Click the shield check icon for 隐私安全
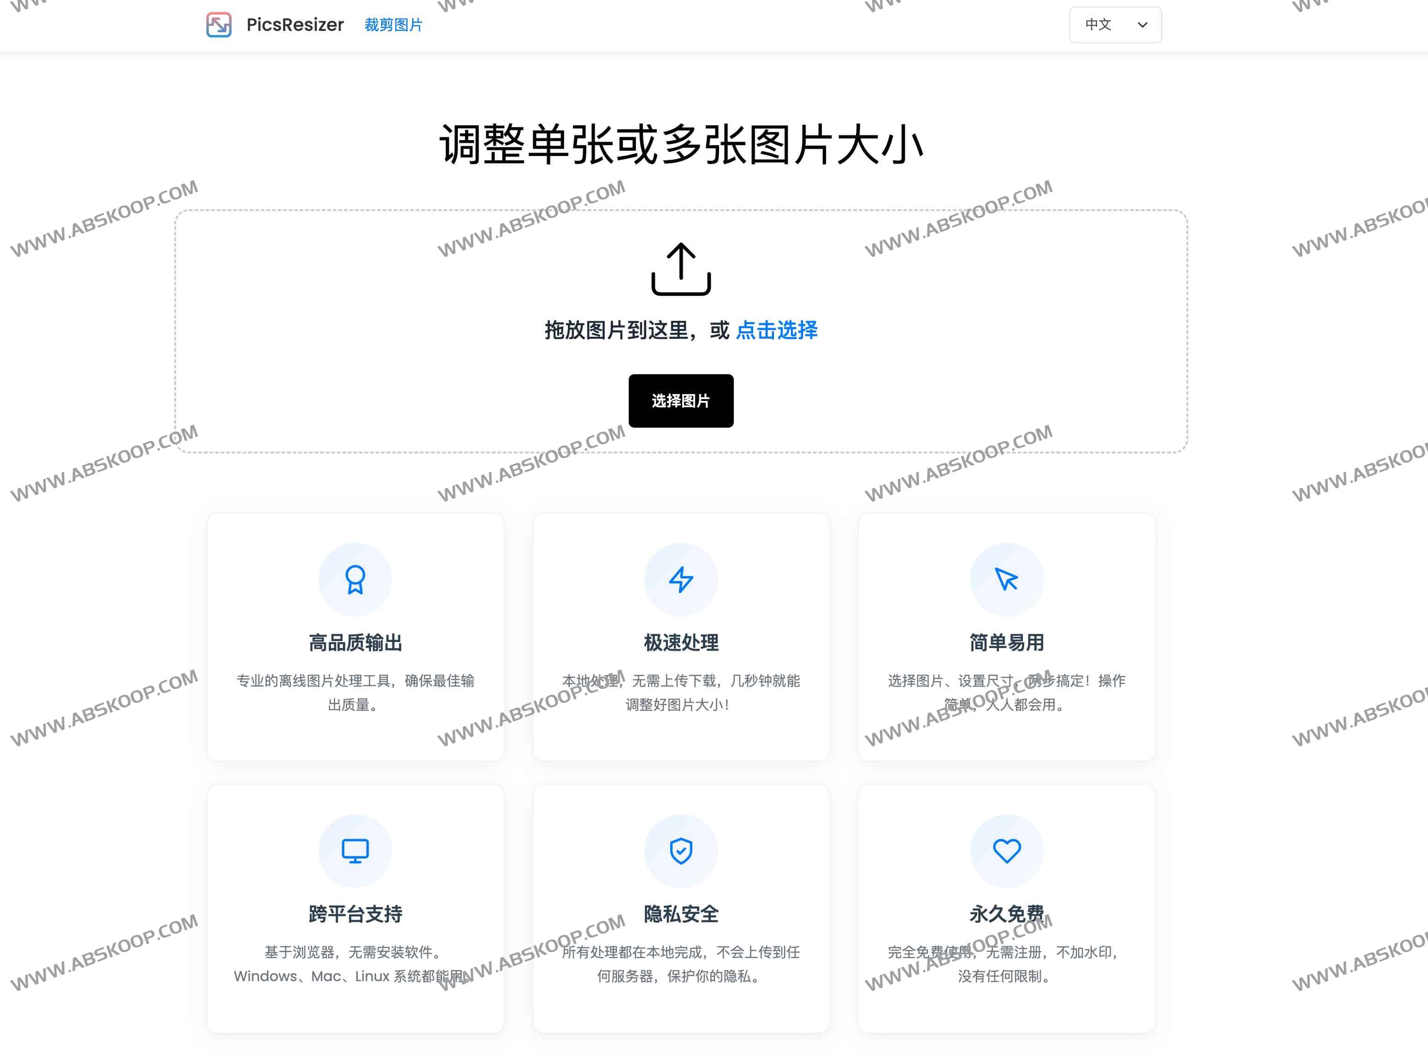This screenshot has height=1059, width=1428. pyautogui.click(x=681, y=851)
